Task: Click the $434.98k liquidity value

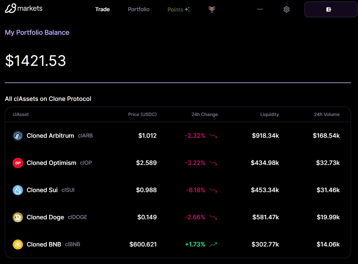Action: click(x=265, y=163)
